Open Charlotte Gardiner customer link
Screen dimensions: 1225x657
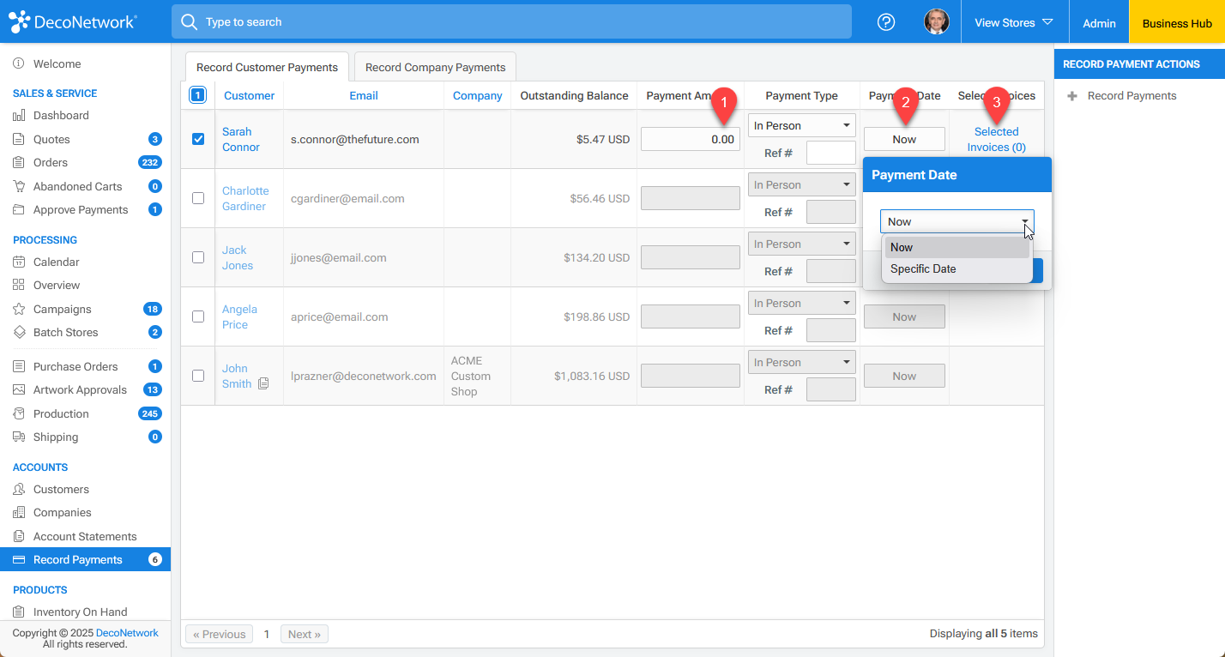click(244, 198)
